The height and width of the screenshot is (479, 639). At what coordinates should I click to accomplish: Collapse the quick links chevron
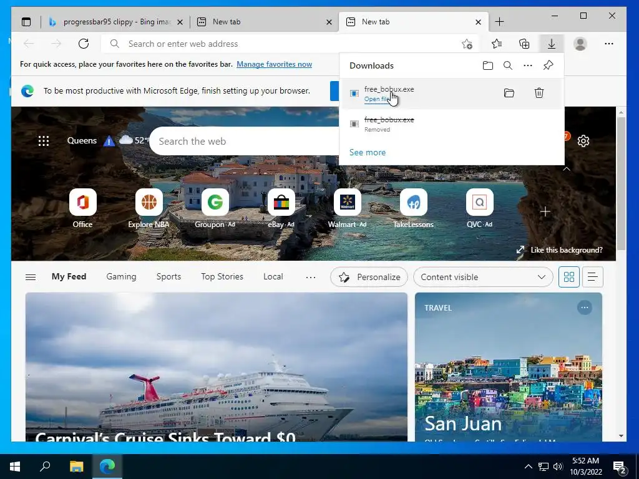(567, 168)
